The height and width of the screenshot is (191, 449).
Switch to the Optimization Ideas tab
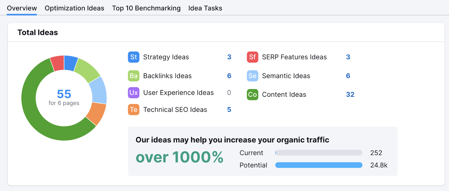(74, 8)
